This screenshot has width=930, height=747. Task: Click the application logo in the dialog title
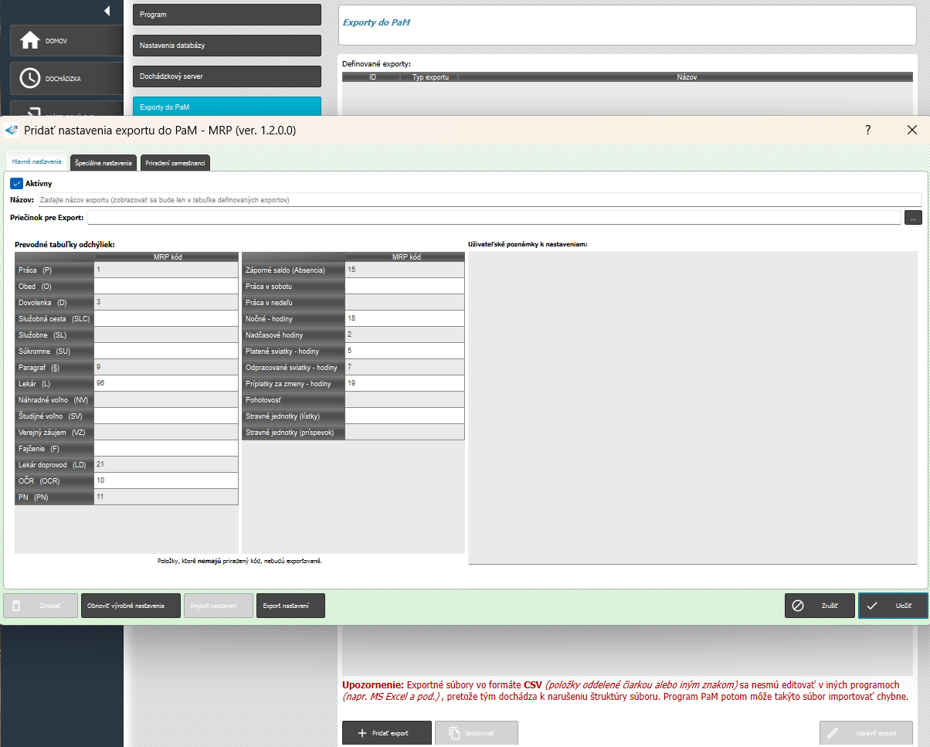(x=12, y=130)
